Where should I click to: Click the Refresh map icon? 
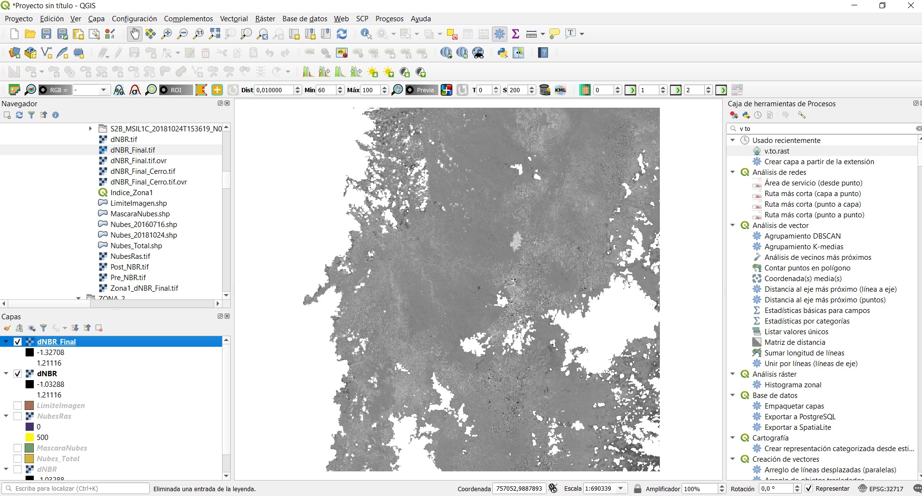342,34
